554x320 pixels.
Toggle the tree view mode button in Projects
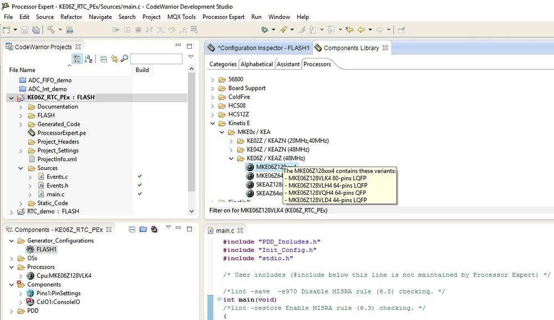(x=77, y=59)
